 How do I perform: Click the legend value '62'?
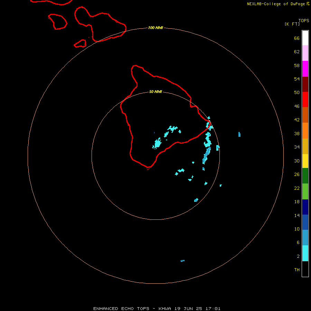point(297,52)
